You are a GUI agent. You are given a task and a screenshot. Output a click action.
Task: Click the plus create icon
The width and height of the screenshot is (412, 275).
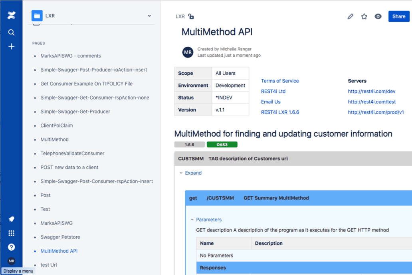11,46
